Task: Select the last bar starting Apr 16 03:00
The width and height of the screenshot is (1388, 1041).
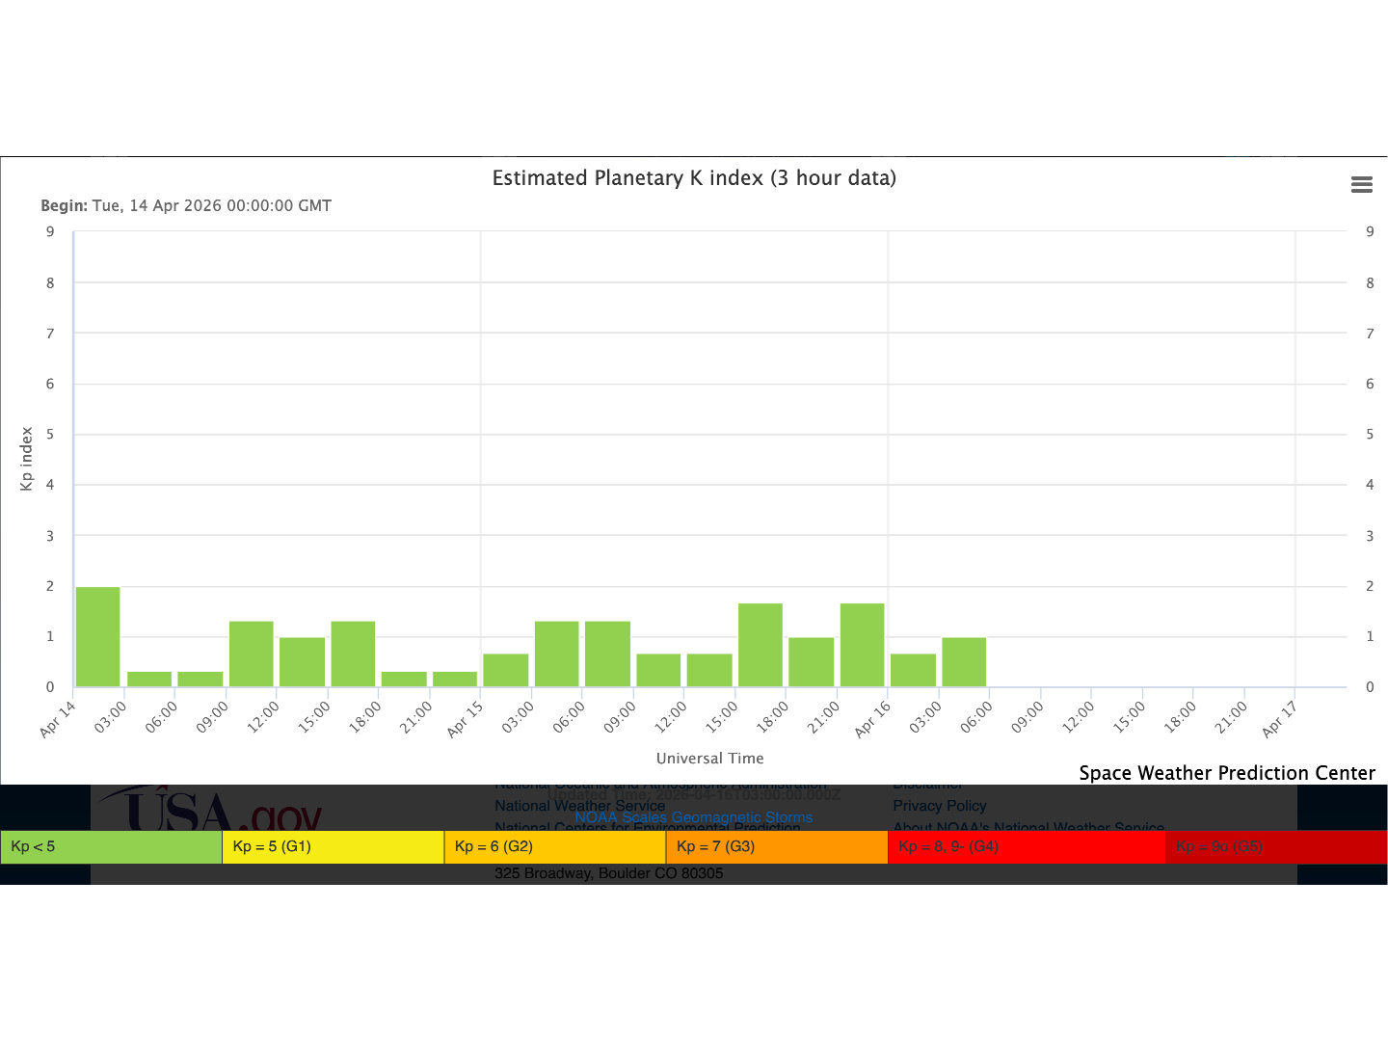Action: (x=964, y=662)
